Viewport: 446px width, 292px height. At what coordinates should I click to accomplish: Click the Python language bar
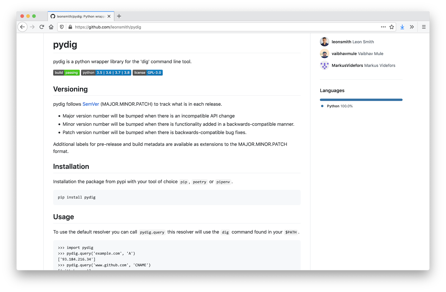click(361, 100)
